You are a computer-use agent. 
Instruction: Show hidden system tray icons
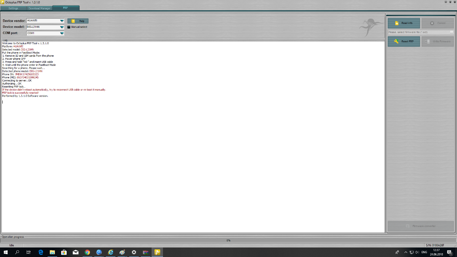[406, 252]
